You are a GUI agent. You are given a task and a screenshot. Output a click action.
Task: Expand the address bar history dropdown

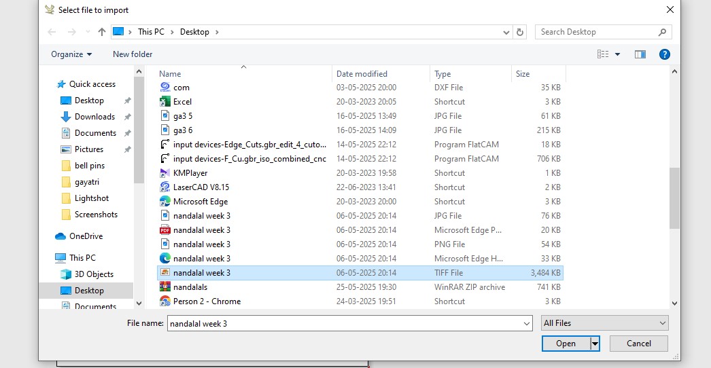click(506, 32)
